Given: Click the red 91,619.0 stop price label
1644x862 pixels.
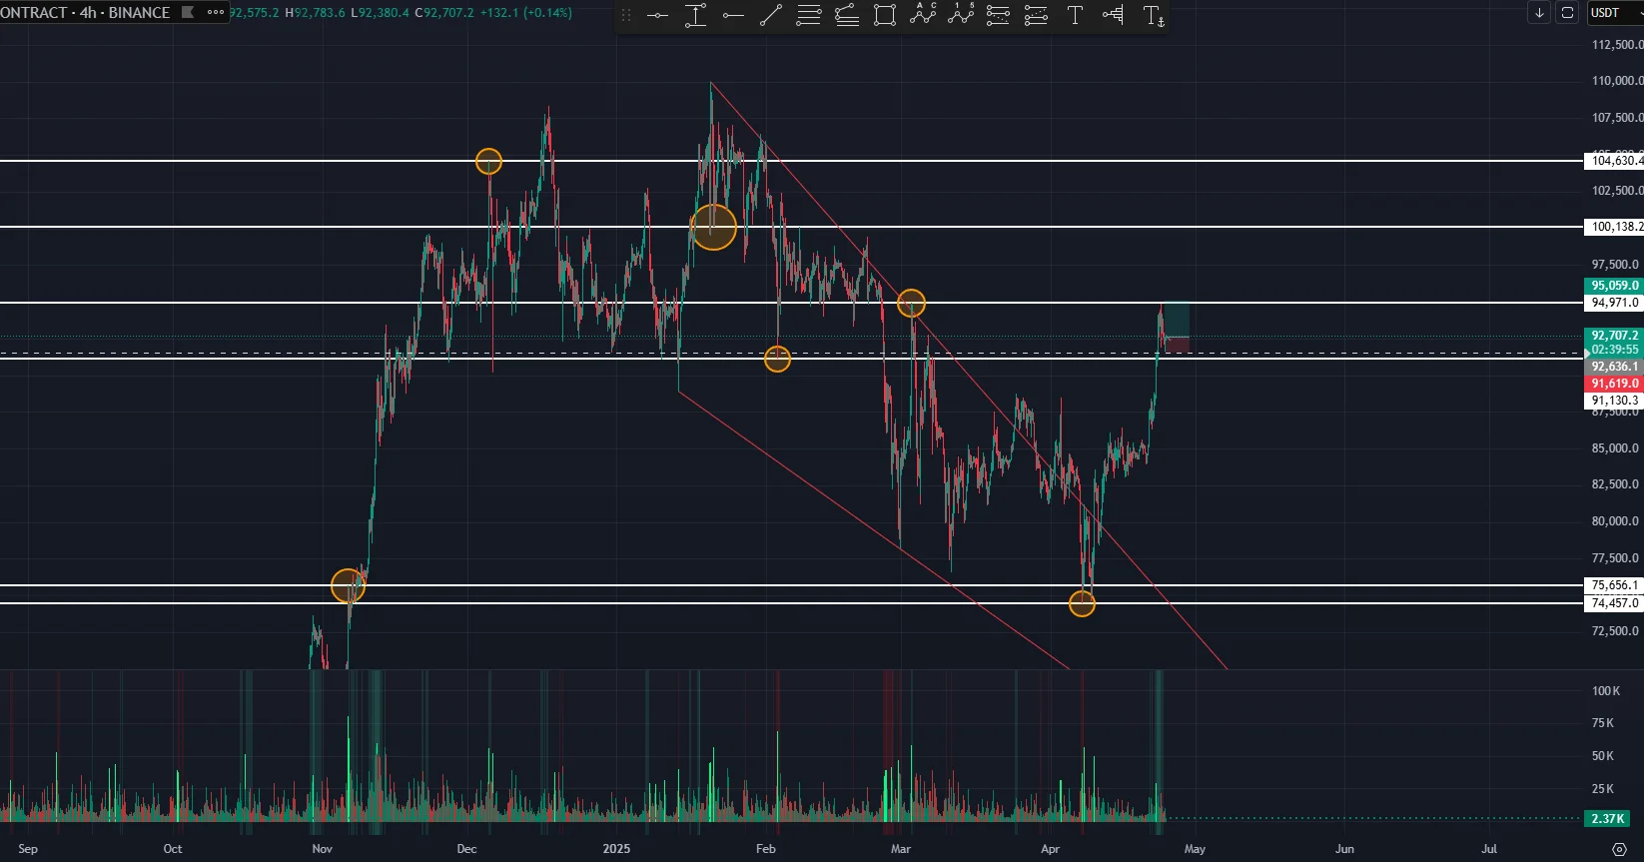Looking at the screenshot, I should [1614, 384].
